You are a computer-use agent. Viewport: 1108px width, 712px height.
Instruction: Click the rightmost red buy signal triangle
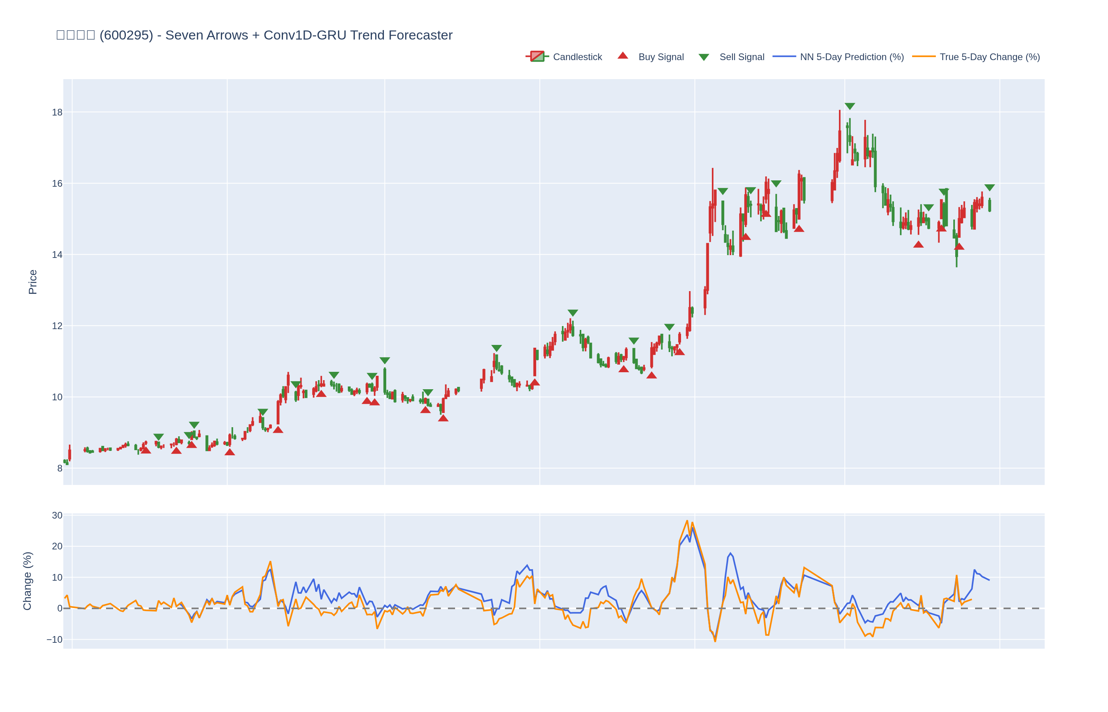click(959, 246)
